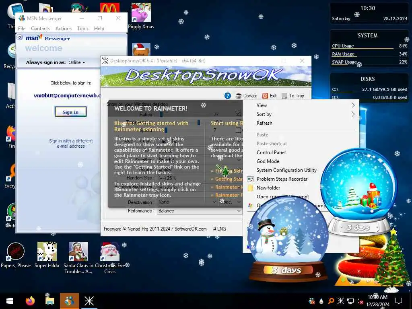Click the presents snow globe gadget
The width and height of the screenshot is (412, 309).
(359, 192)
